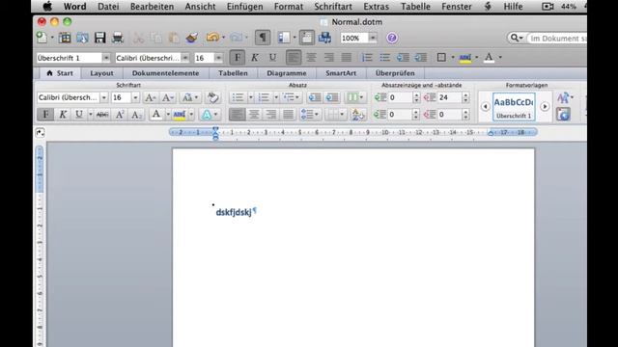Screen dimensions: 618x347
Task: Click shrink font size icon in ribbon
Action: coord(167,97)
